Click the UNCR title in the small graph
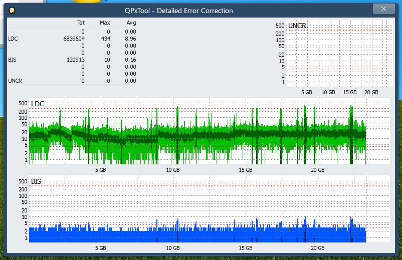The image size is (402, 260). pos(297,26)
